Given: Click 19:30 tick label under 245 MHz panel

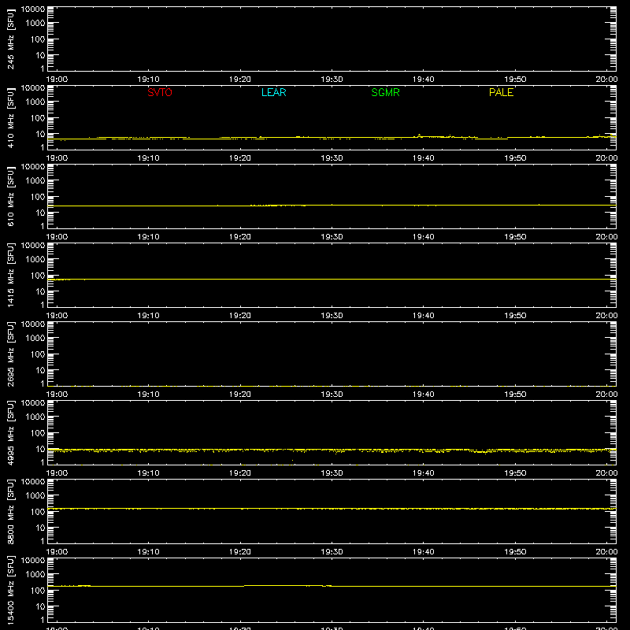Looking at the screenshot, I should click(x=332, y=80).
